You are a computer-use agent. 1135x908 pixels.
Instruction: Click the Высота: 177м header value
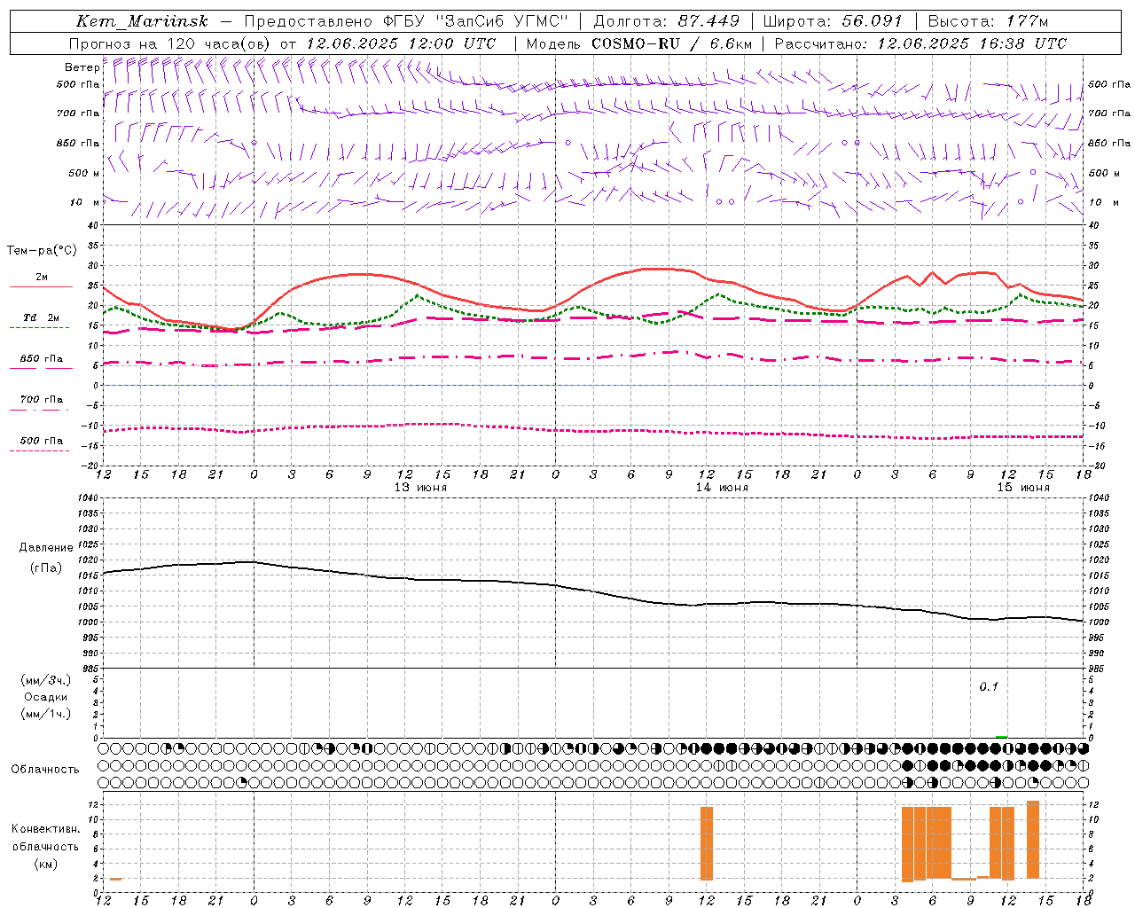tap(988, 21)
